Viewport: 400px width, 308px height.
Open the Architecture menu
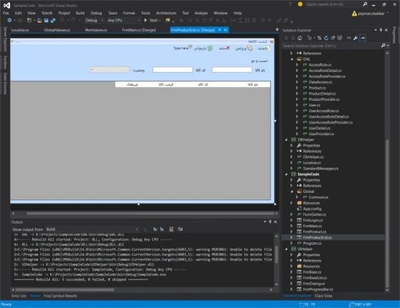(166, 13)
